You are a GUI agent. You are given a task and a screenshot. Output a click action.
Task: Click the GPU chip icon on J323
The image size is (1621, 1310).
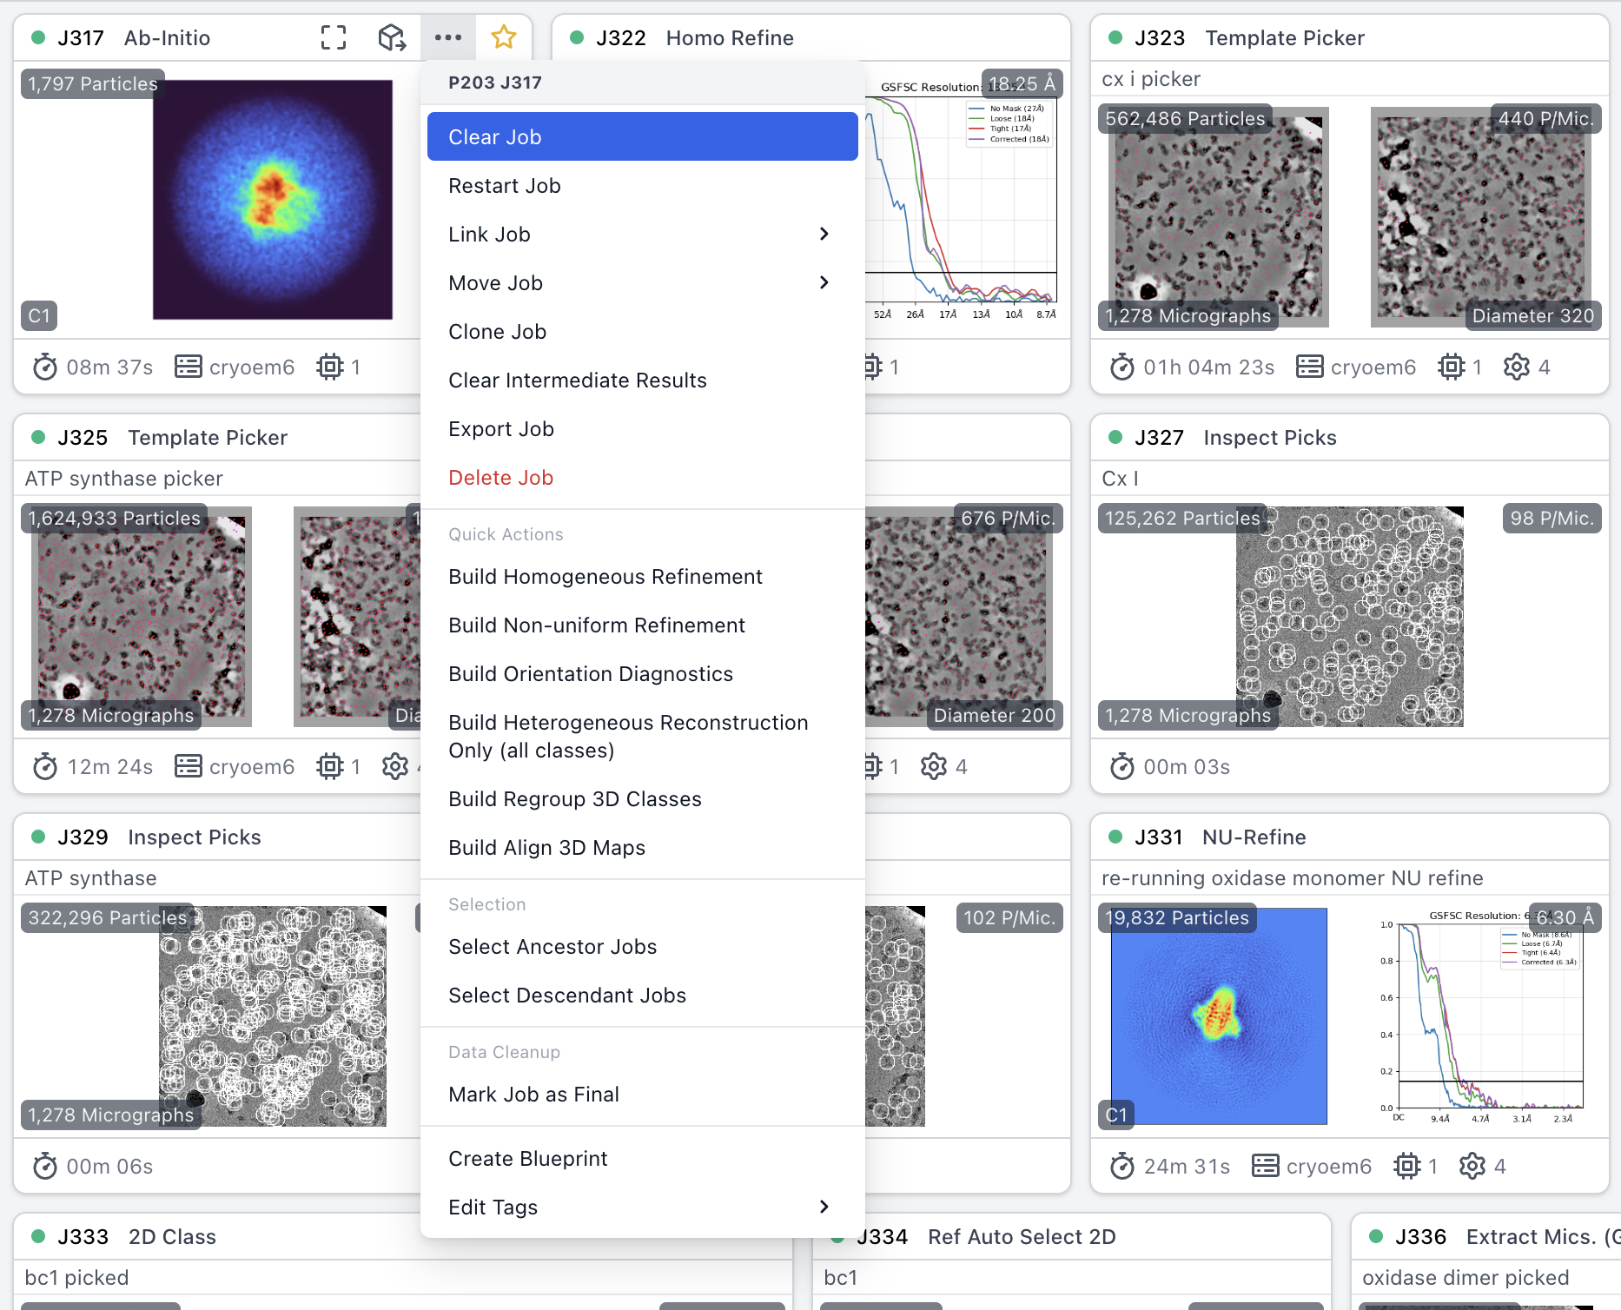[x=1452, y=367]
